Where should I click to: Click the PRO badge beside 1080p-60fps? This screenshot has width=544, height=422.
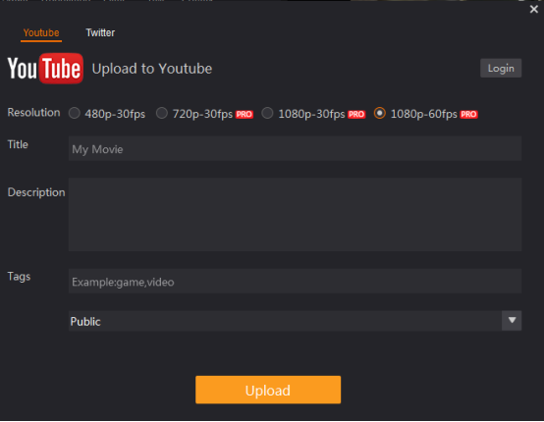pyautogui.click(x=468, y=115)
